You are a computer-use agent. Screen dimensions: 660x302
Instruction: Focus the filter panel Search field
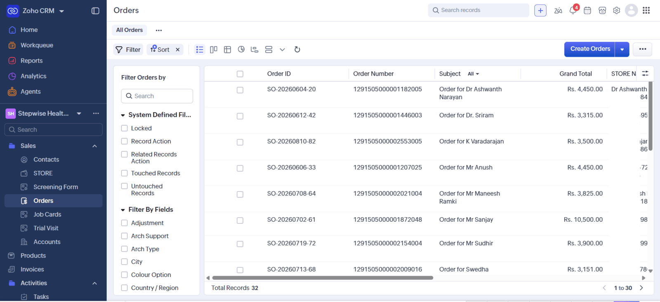tap(157, 96)
